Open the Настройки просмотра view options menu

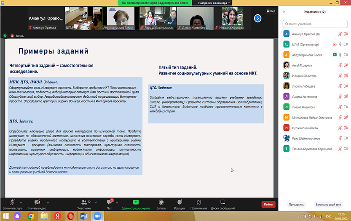pos(214,3)
